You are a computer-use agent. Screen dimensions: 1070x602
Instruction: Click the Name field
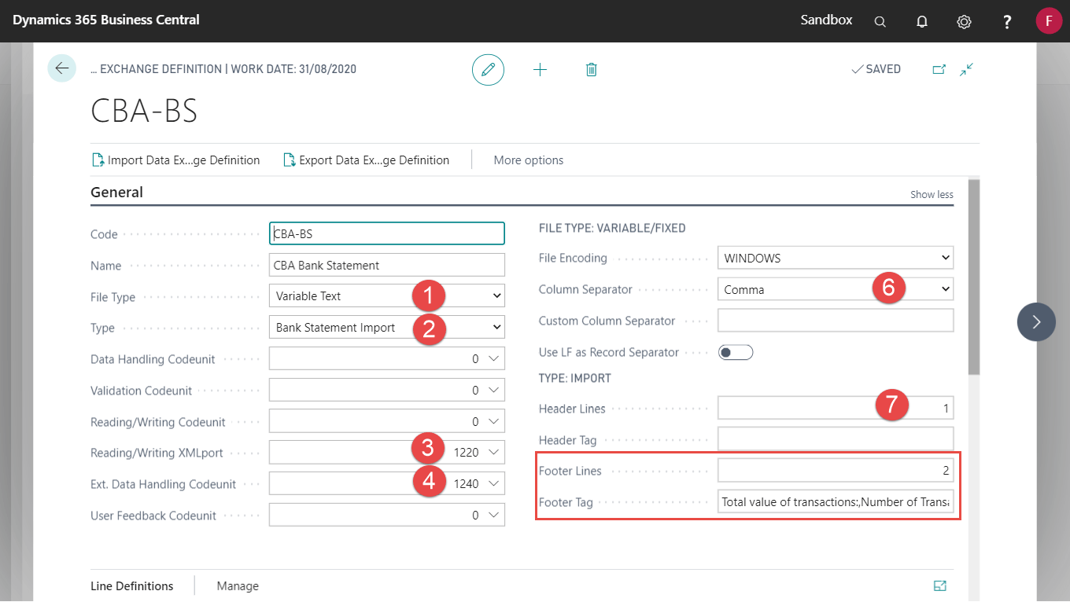(x=386, y=265)
